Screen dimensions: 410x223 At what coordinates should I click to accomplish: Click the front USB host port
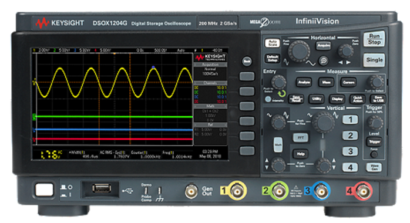click(102, 188)
